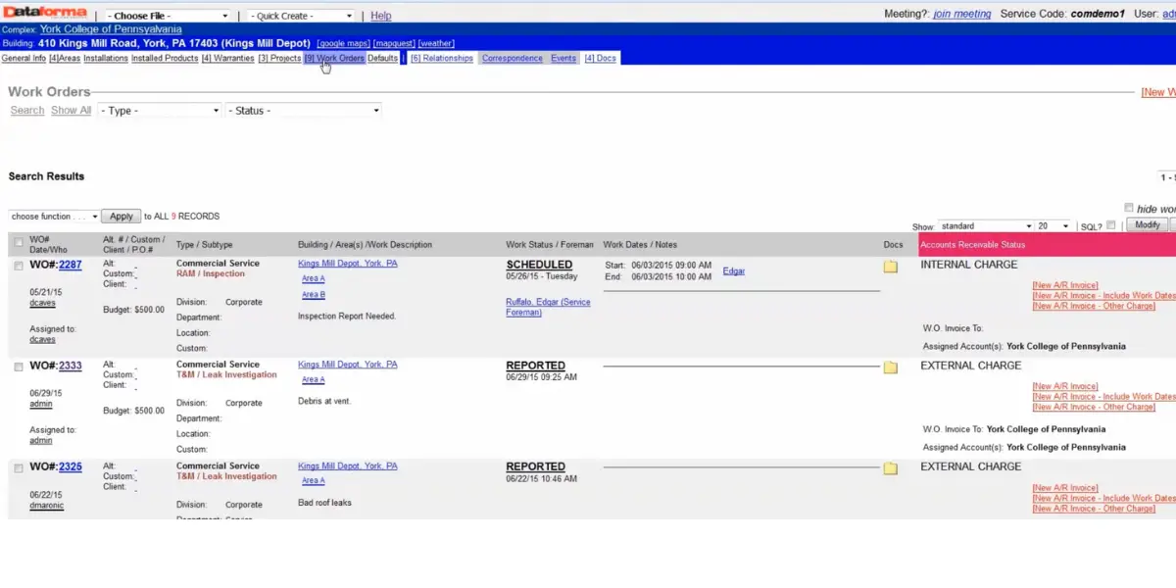Enable the SQL? checkbox

(1110, 225)
